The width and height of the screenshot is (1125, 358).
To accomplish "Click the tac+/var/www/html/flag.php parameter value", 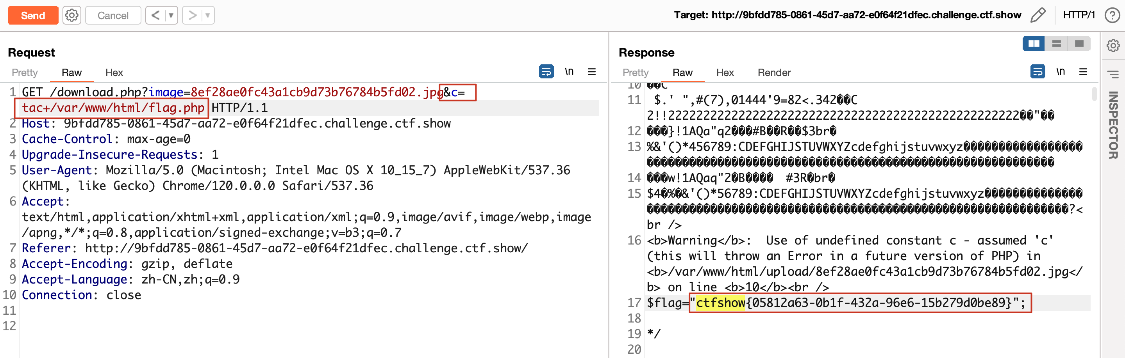I will tap(113, 108).
